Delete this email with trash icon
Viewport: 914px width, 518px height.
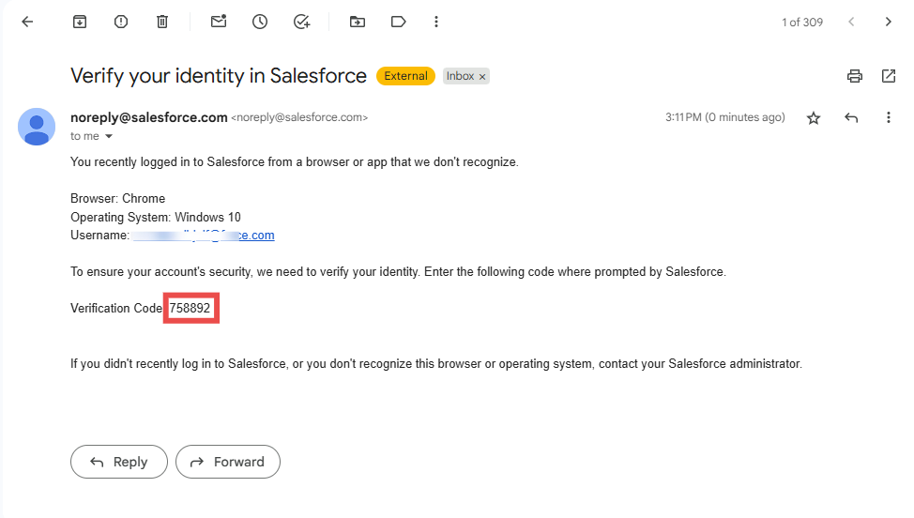tap(162, 22)
